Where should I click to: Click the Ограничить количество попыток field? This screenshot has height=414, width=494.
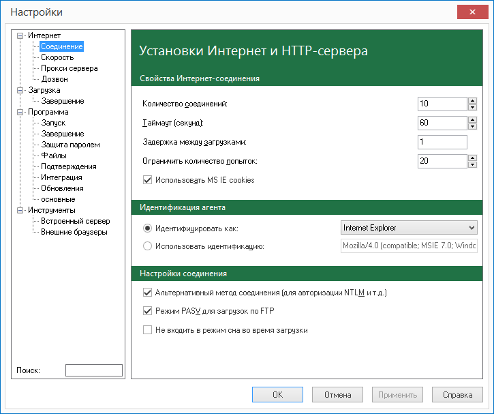(442, 162)
